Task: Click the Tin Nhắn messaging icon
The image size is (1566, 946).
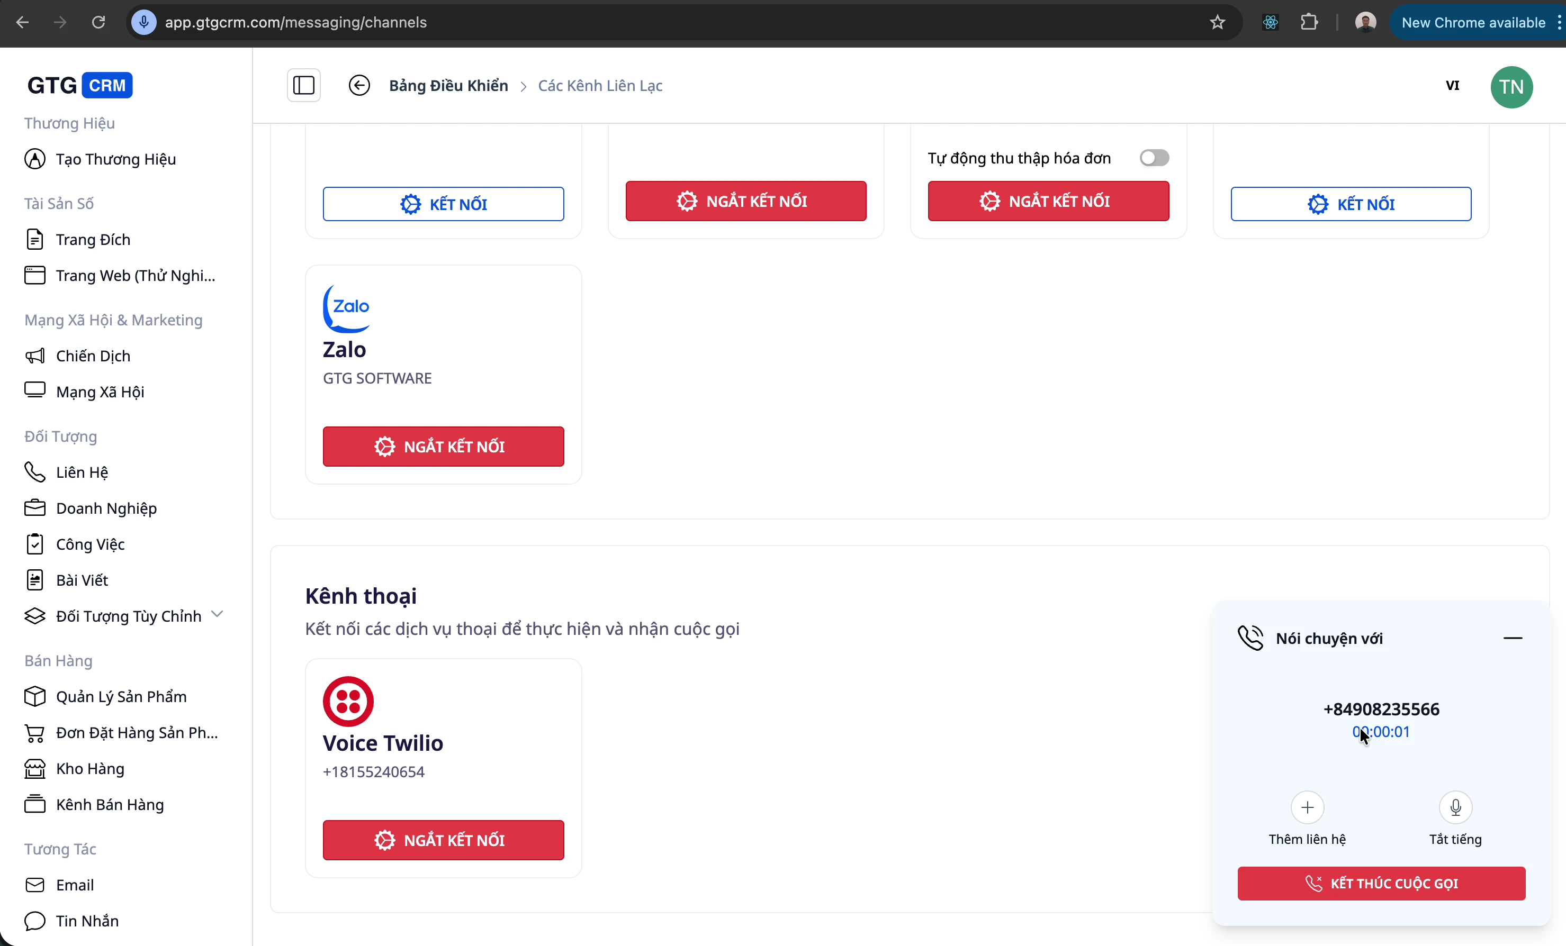Action: (35, 921)
